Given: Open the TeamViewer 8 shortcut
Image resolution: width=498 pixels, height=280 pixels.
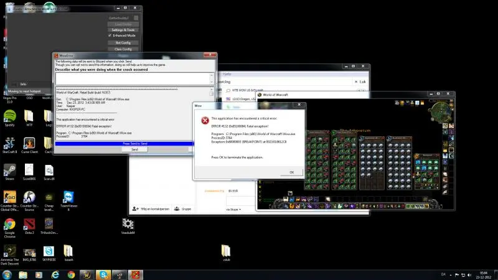Looking at the screenshot, I should click(68, 200).
